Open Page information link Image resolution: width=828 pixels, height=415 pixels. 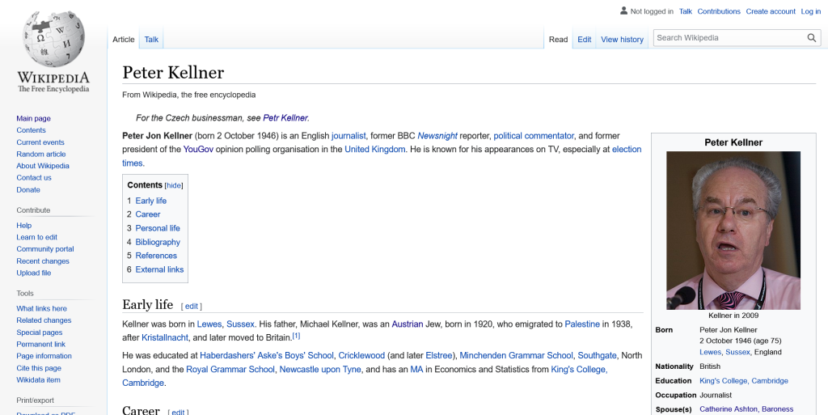(44, 356)
